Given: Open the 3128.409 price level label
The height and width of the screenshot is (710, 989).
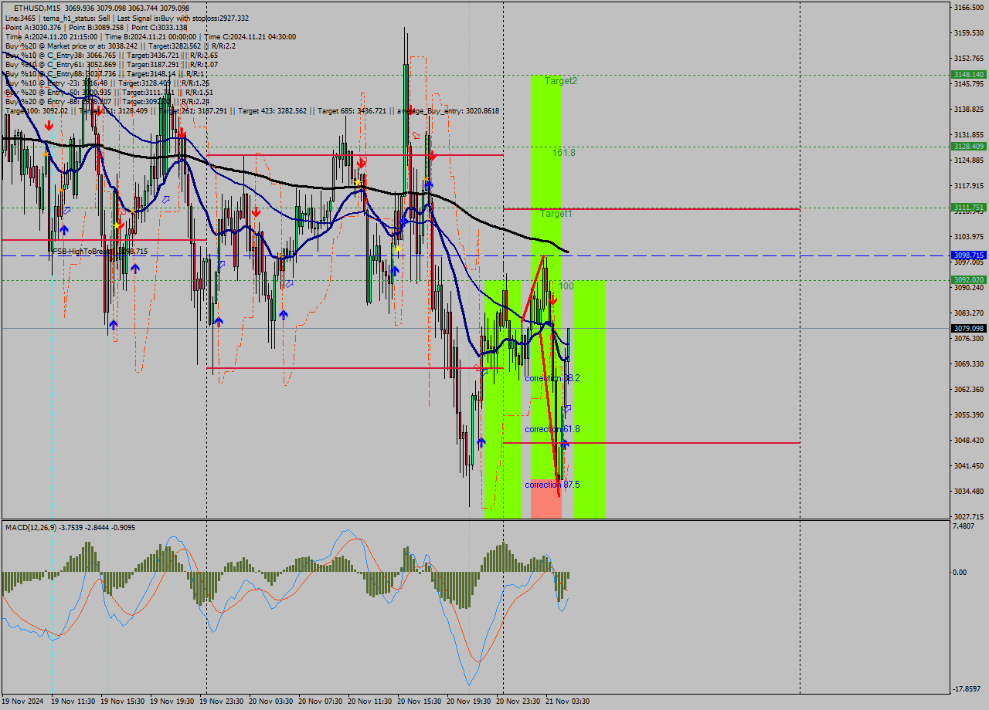Looking at the screenshot, I should click(967, 145).
